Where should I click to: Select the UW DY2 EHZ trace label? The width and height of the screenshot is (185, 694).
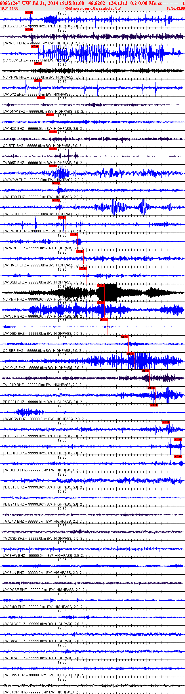tap(42, 95)
